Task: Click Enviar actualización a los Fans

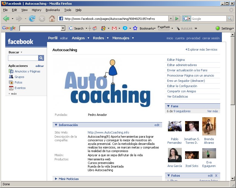Action: point(187,70)
